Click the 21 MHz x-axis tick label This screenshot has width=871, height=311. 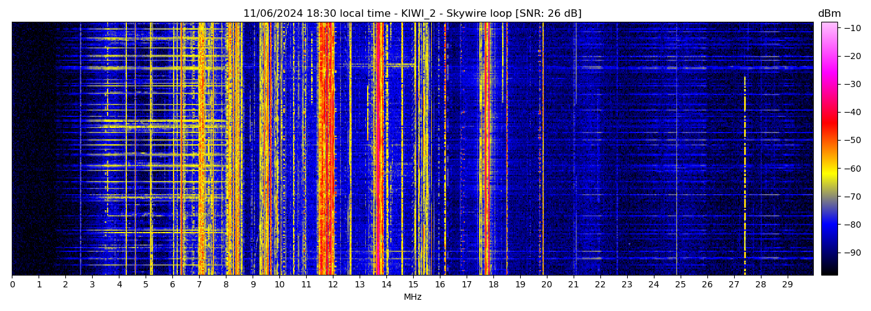pos(573,285)
